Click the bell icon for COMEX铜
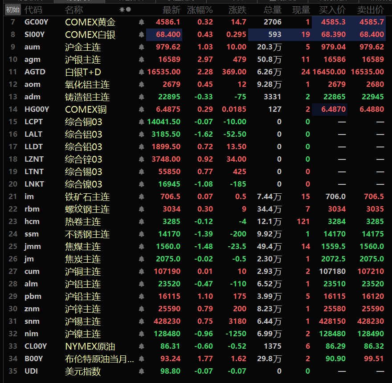 click(142, 110)
